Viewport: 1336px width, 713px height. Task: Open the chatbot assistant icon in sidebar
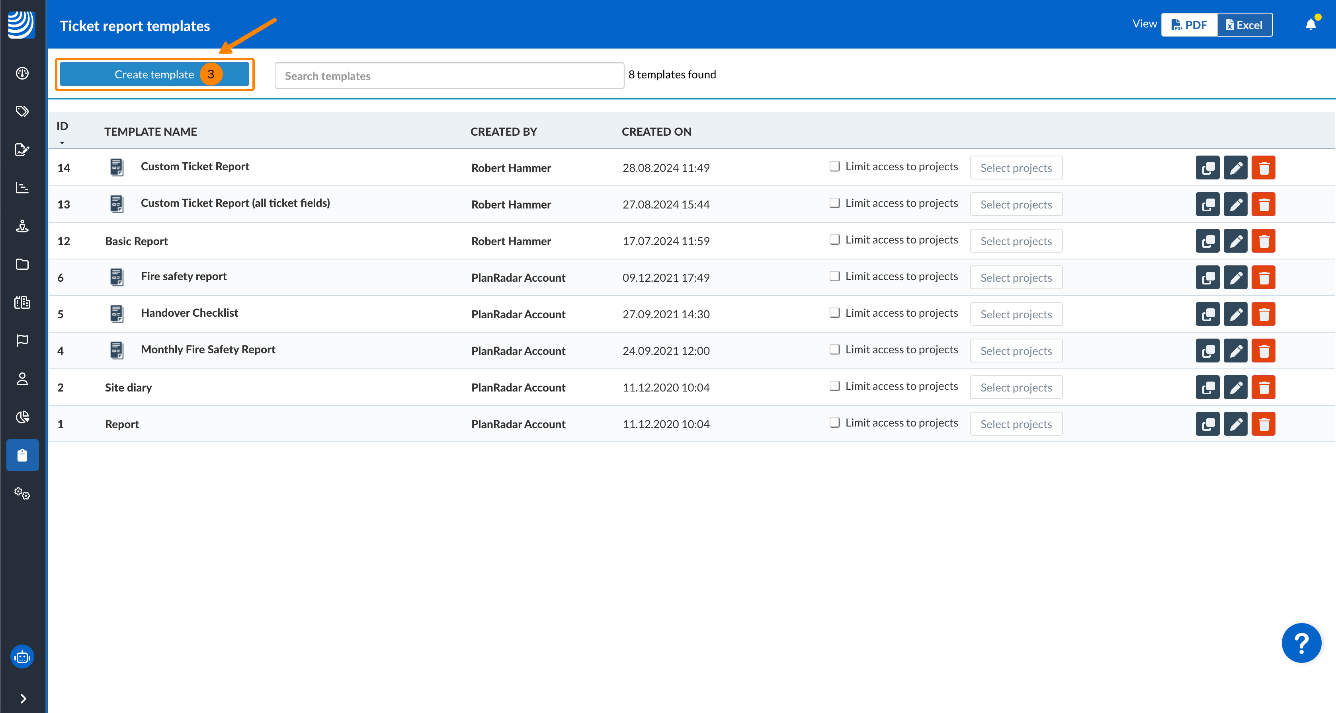click(22, 657)
